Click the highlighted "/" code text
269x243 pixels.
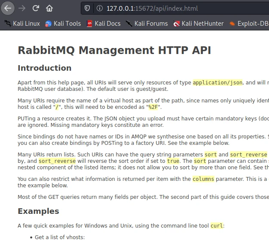pyautogui.click(x=57, y=107)
